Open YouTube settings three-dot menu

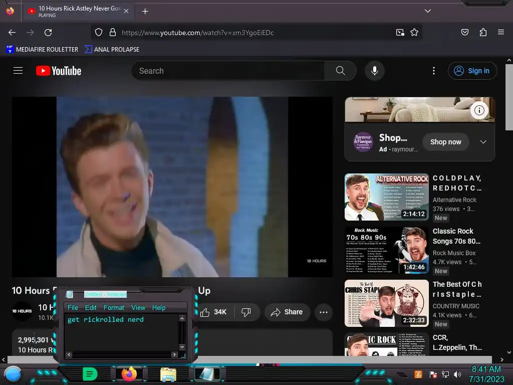434,71
